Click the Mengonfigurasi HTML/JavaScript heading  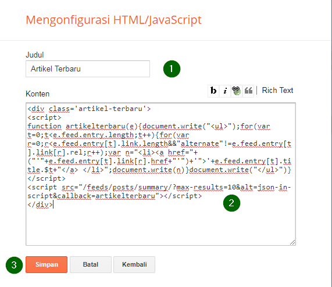[x=113, y=20]
